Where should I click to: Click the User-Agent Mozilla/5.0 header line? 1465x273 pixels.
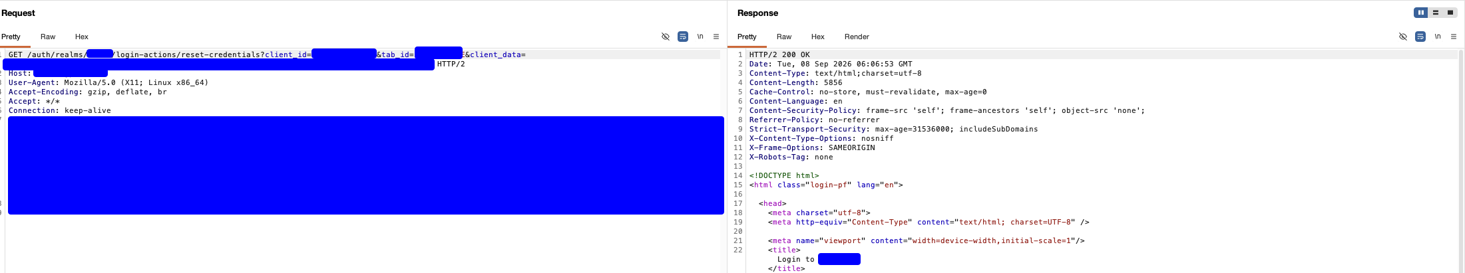pos(108,82)
